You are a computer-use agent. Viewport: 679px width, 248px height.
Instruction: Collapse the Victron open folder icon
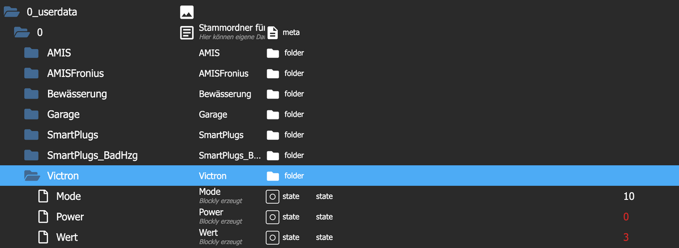pos(32,176)
